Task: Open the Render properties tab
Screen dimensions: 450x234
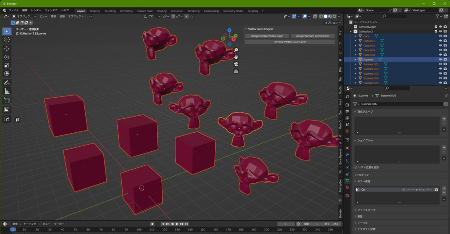Action: click(x=347, y=105)
